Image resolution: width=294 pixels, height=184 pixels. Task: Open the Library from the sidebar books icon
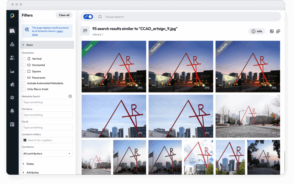click(x=12, y=31)
